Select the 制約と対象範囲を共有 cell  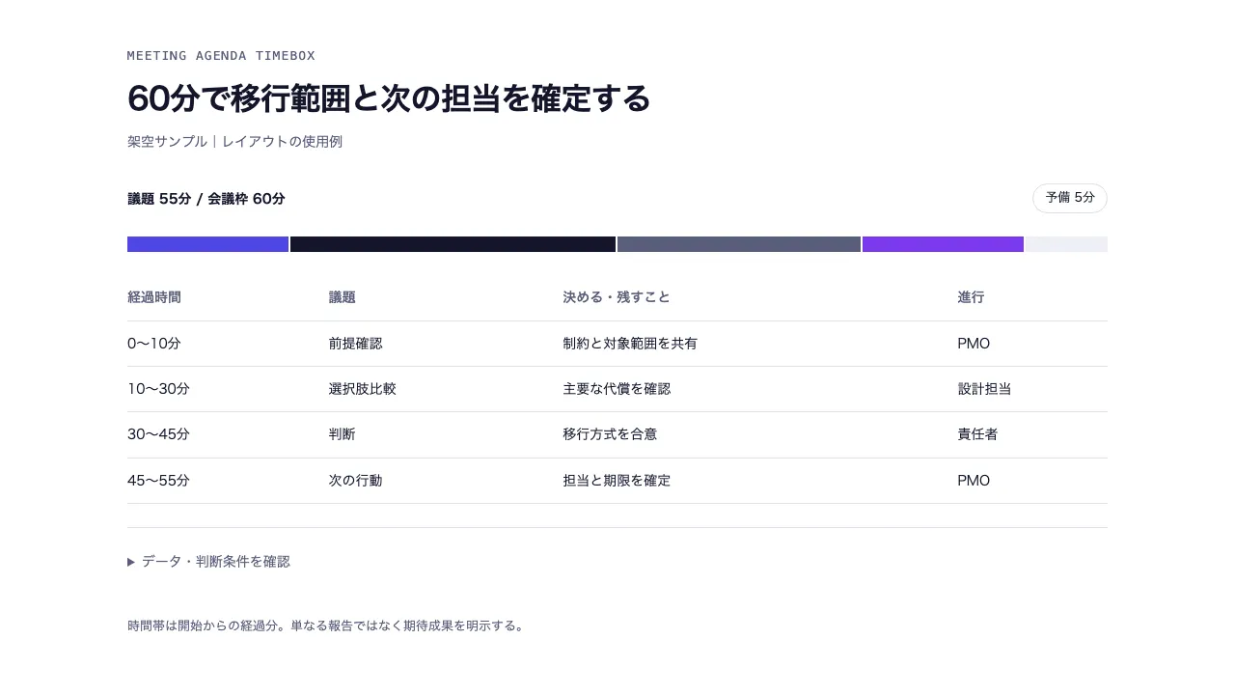coord(630,344)
